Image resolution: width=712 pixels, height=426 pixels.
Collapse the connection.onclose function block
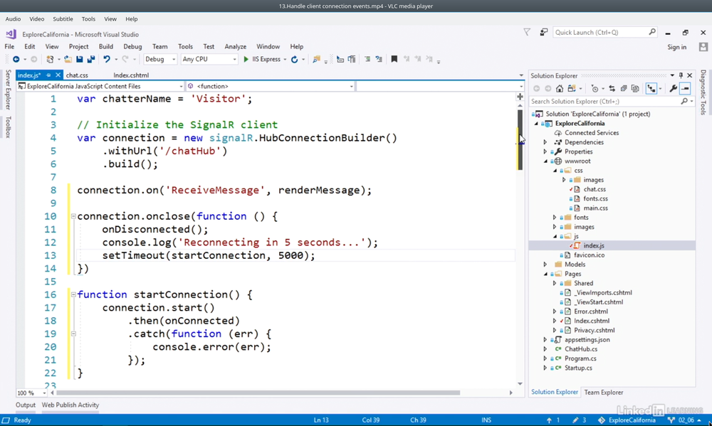73,216
